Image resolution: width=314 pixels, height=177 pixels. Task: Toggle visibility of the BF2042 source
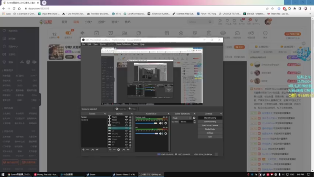coord(126,134)
